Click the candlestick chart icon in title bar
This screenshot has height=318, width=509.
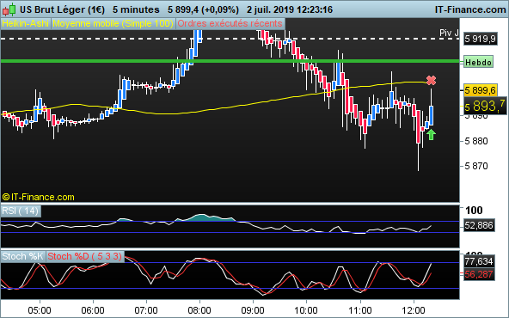(x=9, y=9)
